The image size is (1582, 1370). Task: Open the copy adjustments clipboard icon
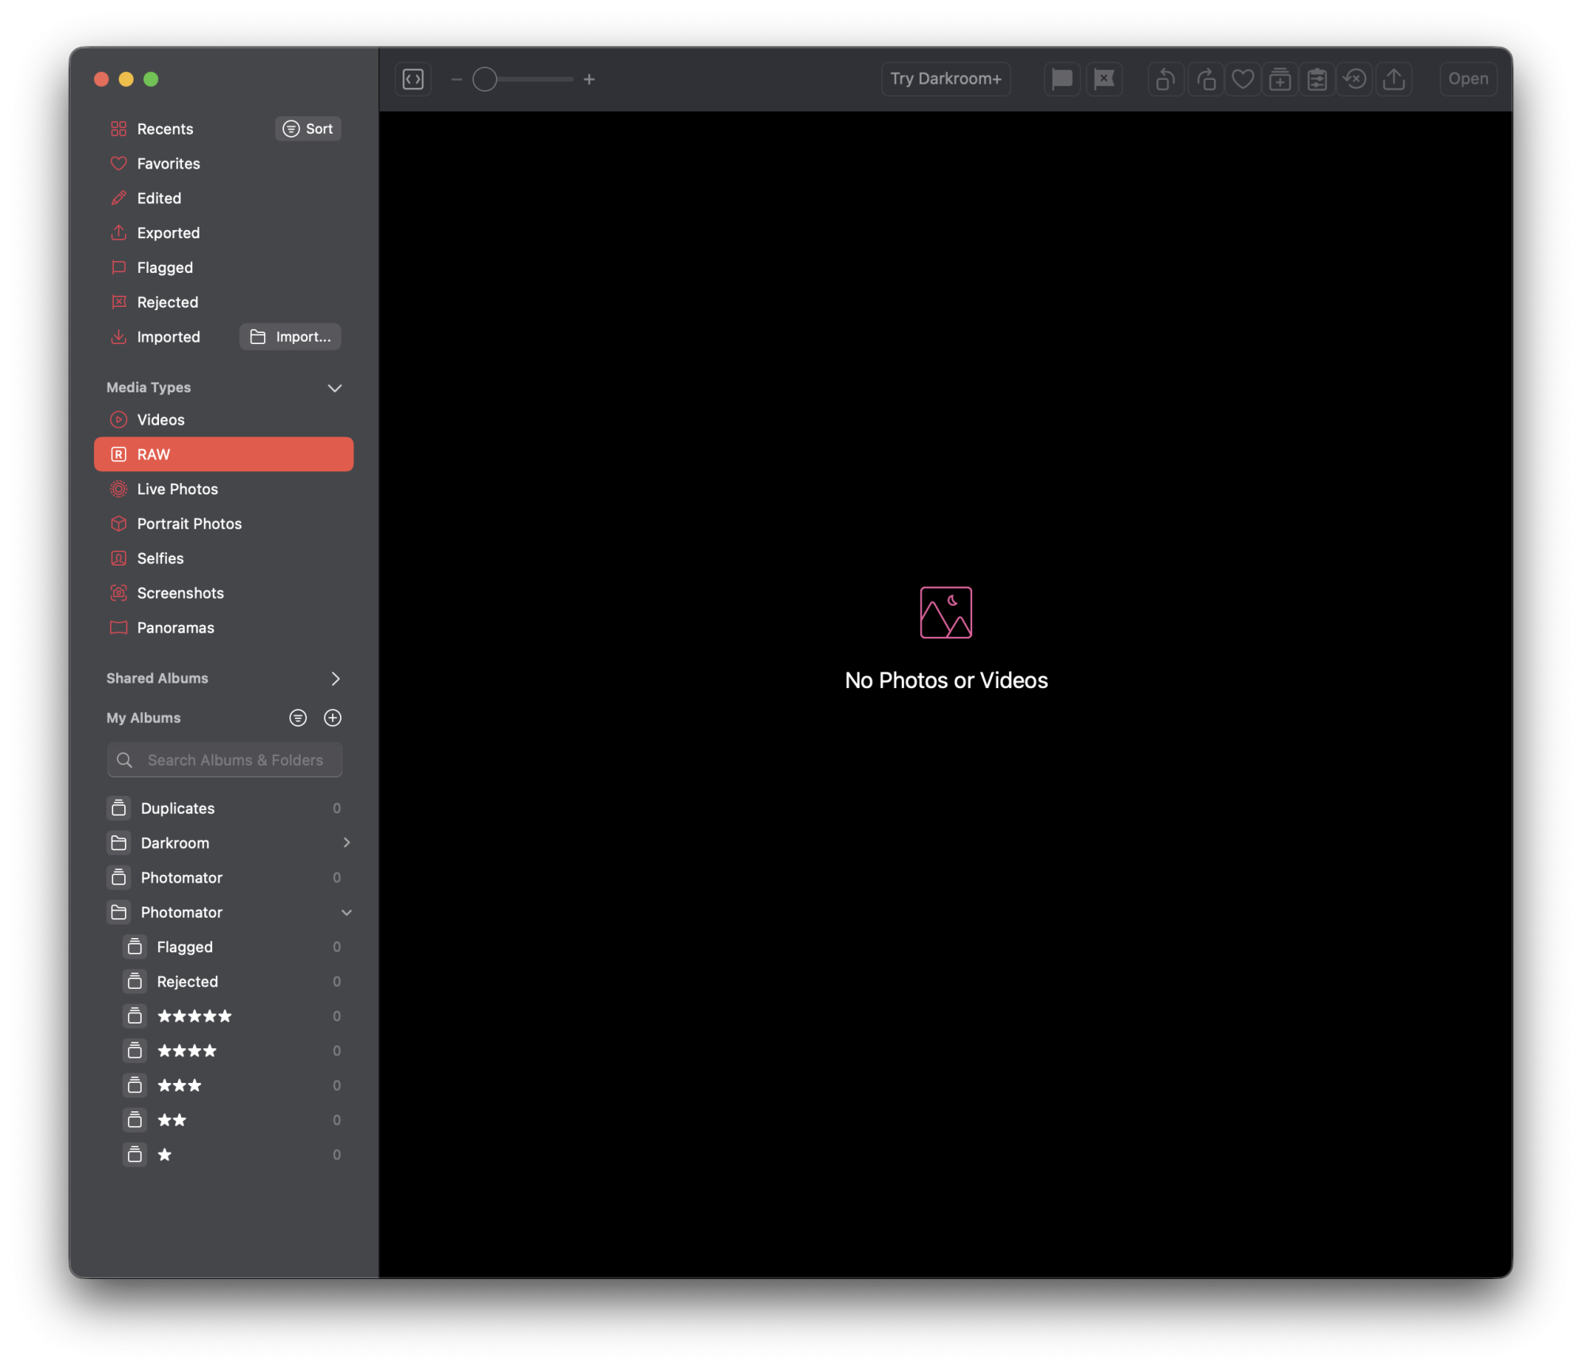click(x=1317, y=79)
